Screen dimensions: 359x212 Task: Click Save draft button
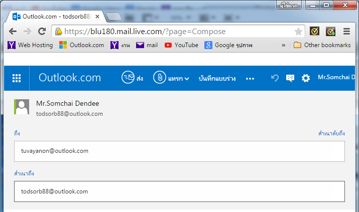coord(217,78)
